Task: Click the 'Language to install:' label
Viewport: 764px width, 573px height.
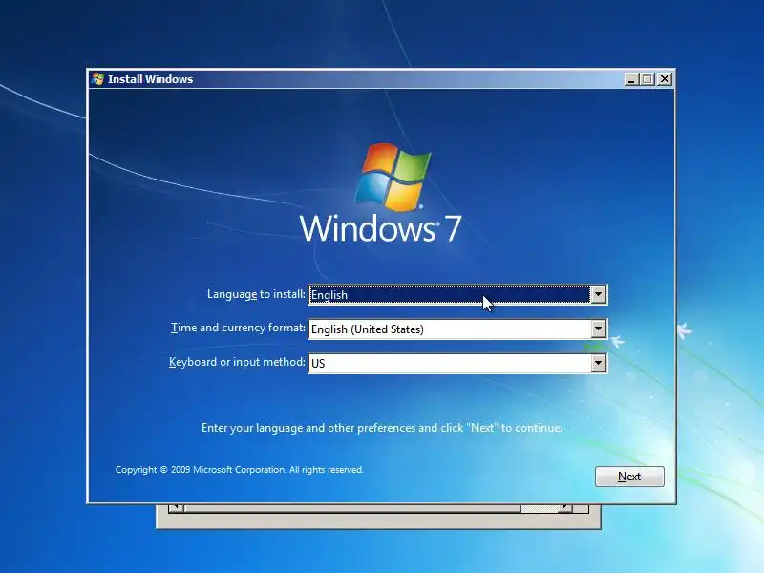Action: [256, 294]
